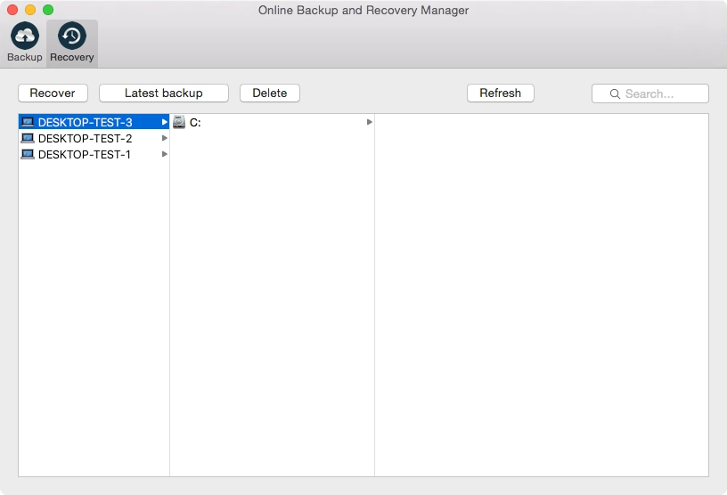Screen dimensions: 727x495
Task: Click the Delete button
Action: [270, 93]
